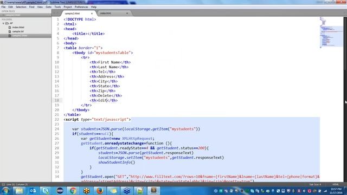Viewport: 347px width, 195px height.
Task: Click line number 18 in gutter
Action: pos(57,100)
